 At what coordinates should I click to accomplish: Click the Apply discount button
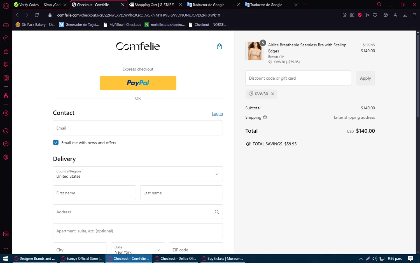tap(365, 78)
